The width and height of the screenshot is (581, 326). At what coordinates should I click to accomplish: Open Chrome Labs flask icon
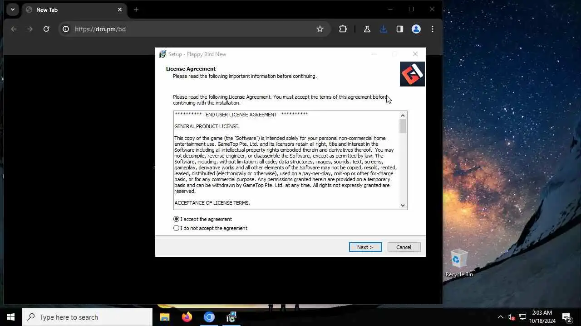coord(367,29)
